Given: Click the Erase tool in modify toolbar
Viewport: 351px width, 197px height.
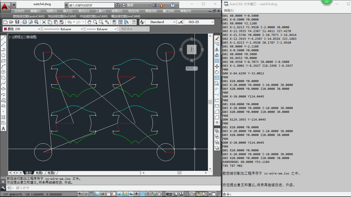Looking at the screenshot, I should pyautogui.click(x=217, y=38).
